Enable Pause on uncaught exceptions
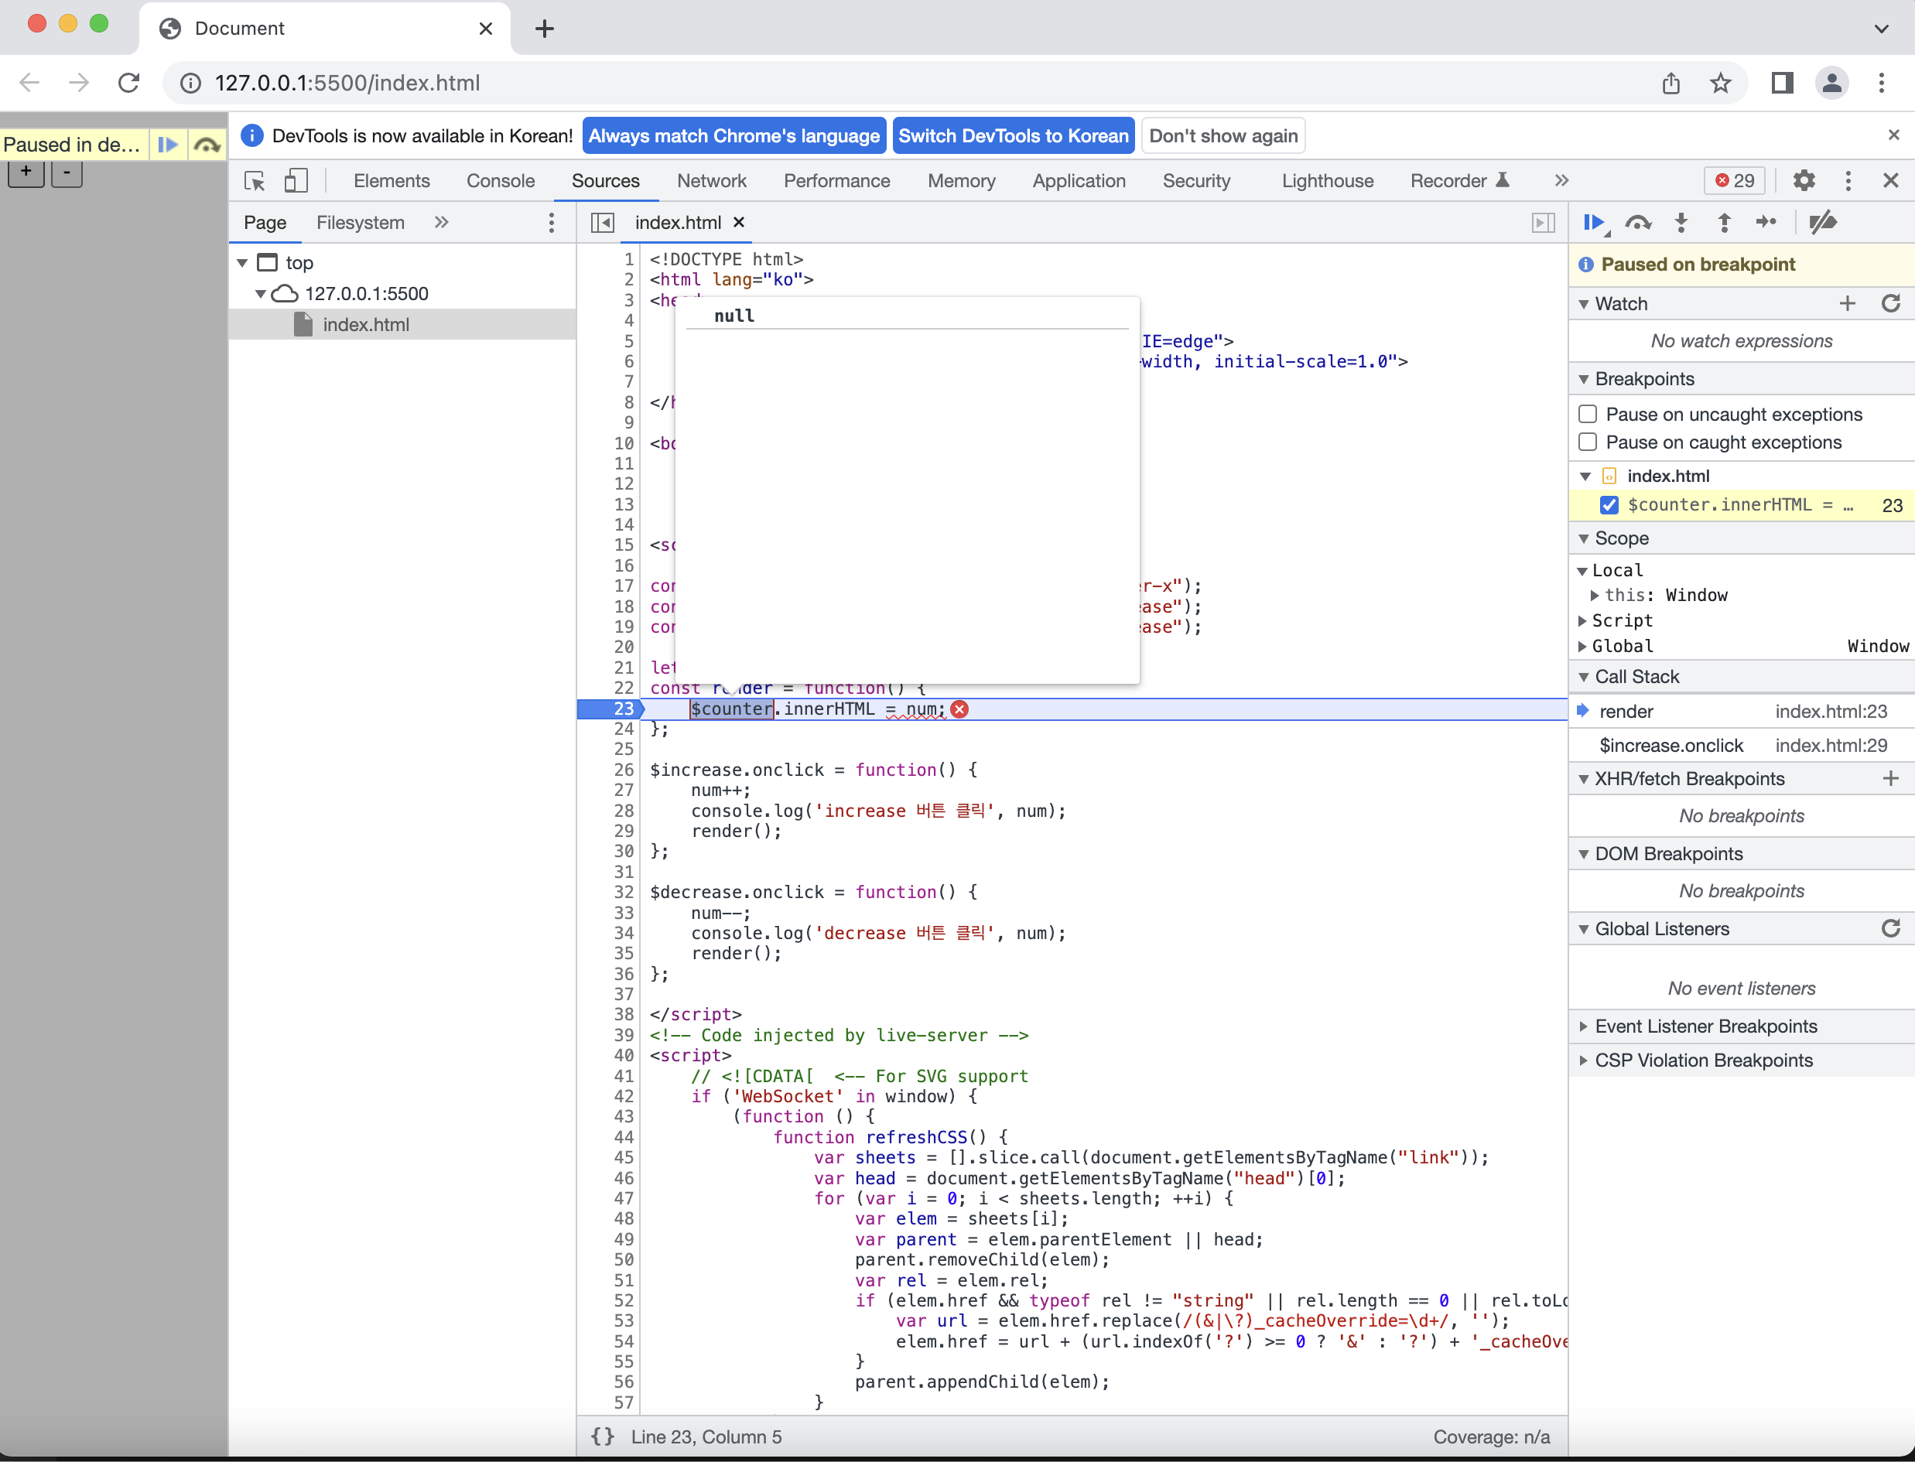 1588,415
